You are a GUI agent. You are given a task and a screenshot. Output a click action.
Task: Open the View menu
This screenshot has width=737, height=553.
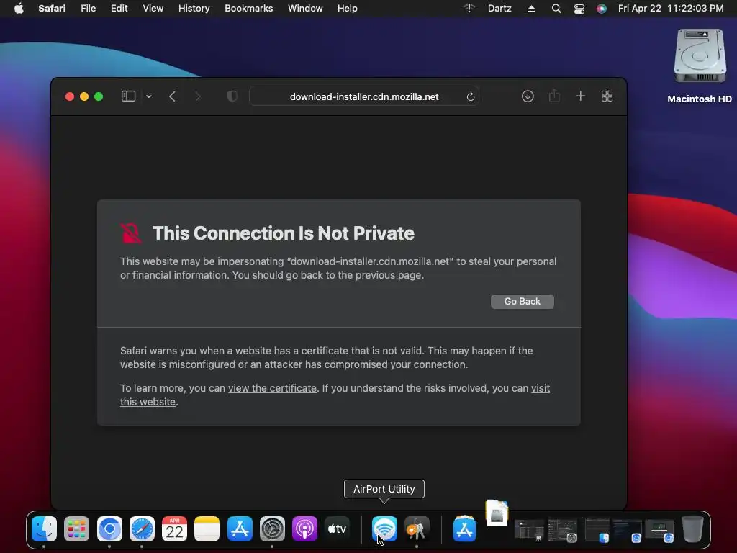pyautogui.click(x=153, y=9)
